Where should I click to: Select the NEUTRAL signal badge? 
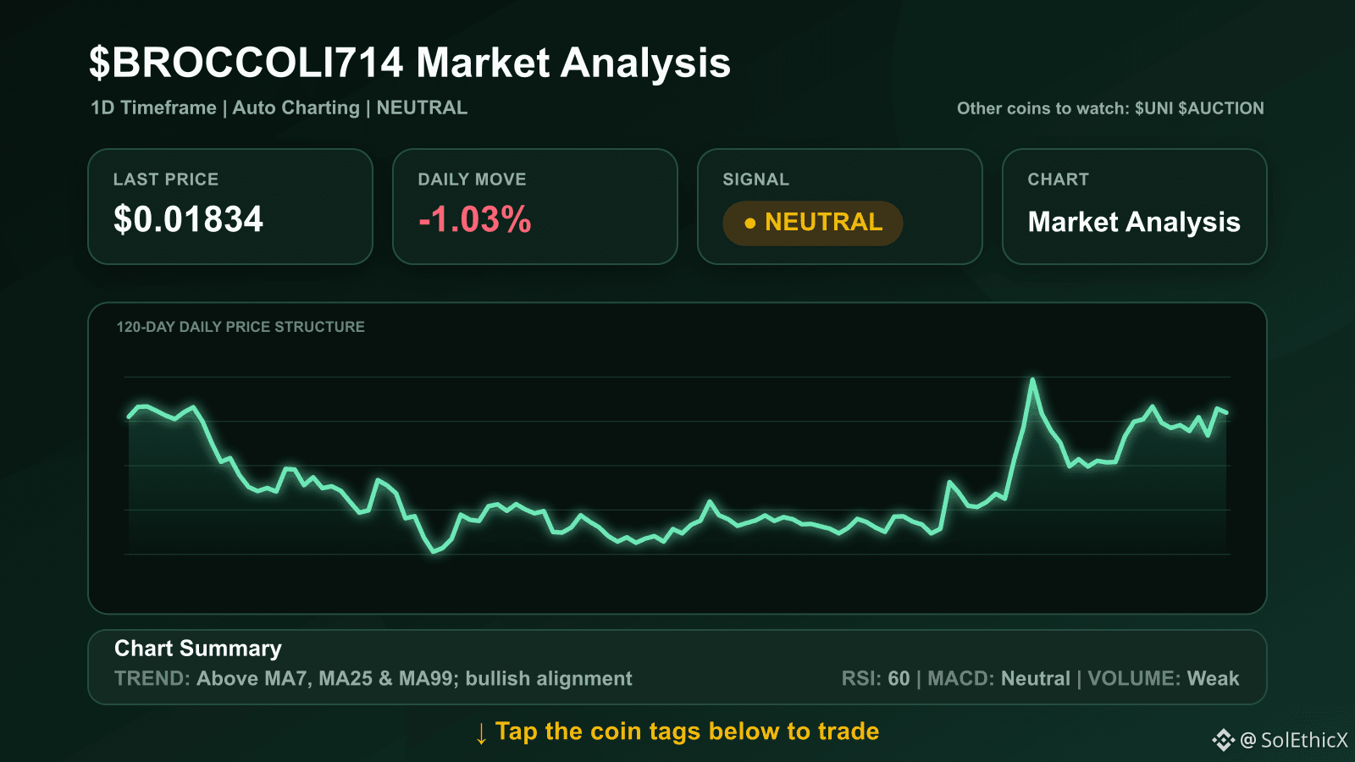812,223
